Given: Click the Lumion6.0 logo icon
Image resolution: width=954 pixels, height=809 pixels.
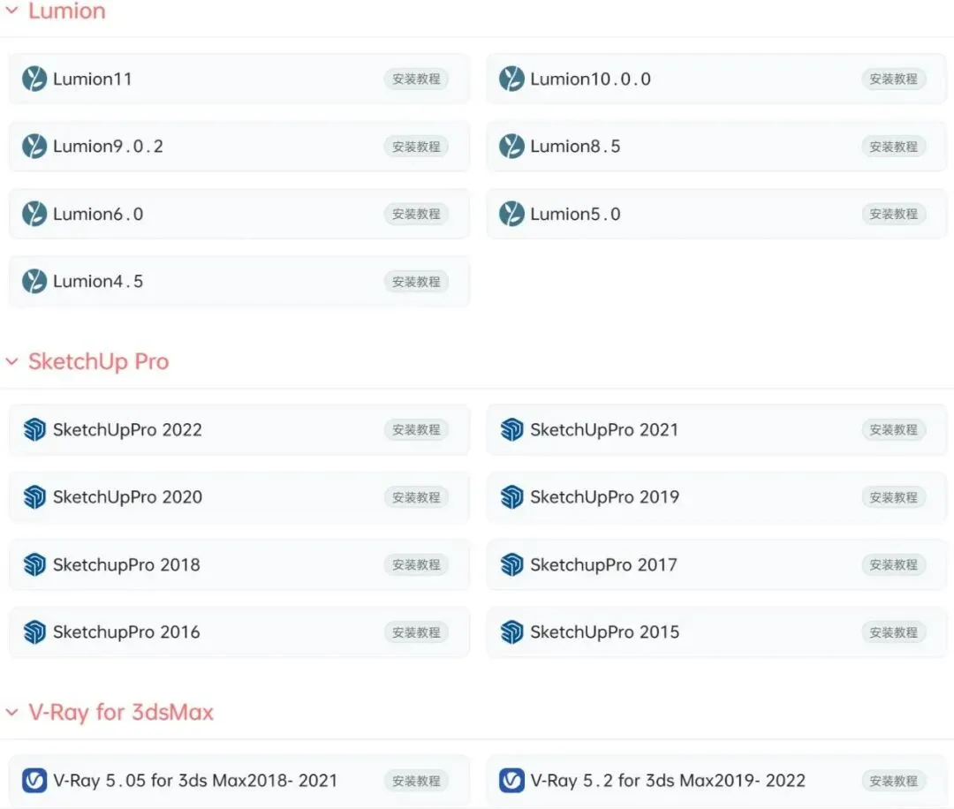Looking at the screenshot, I should 34,214.
